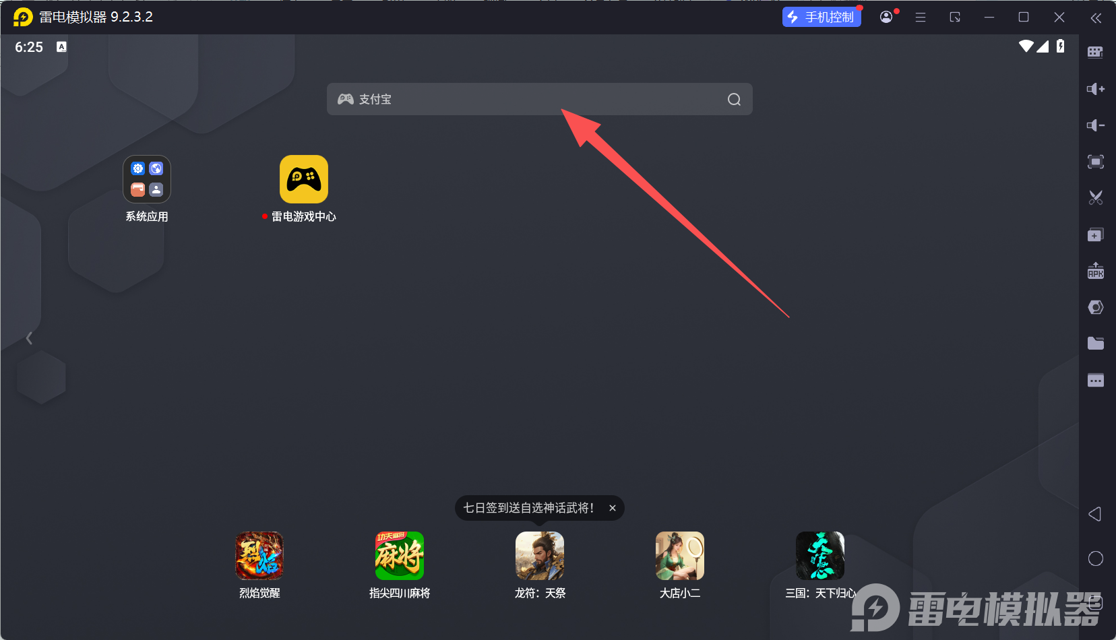Click the 6:25 clock in the status bar
Screen dimensions: 1116x640
29,47
